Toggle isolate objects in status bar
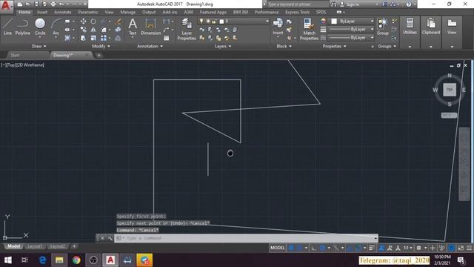The image size is (474, 267). (x=441, y=248)
